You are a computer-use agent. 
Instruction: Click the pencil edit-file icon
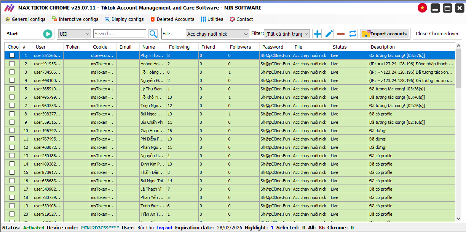point(329,34)
